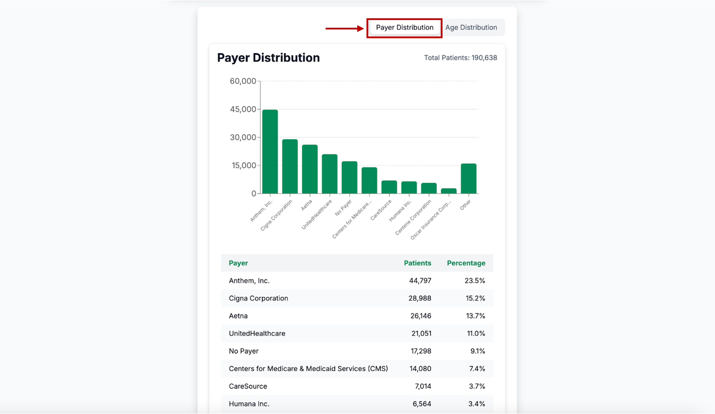Viewport: 715px width, 414px height.
Task: Click the Other bar in the chart
Action: click(468, 179)
